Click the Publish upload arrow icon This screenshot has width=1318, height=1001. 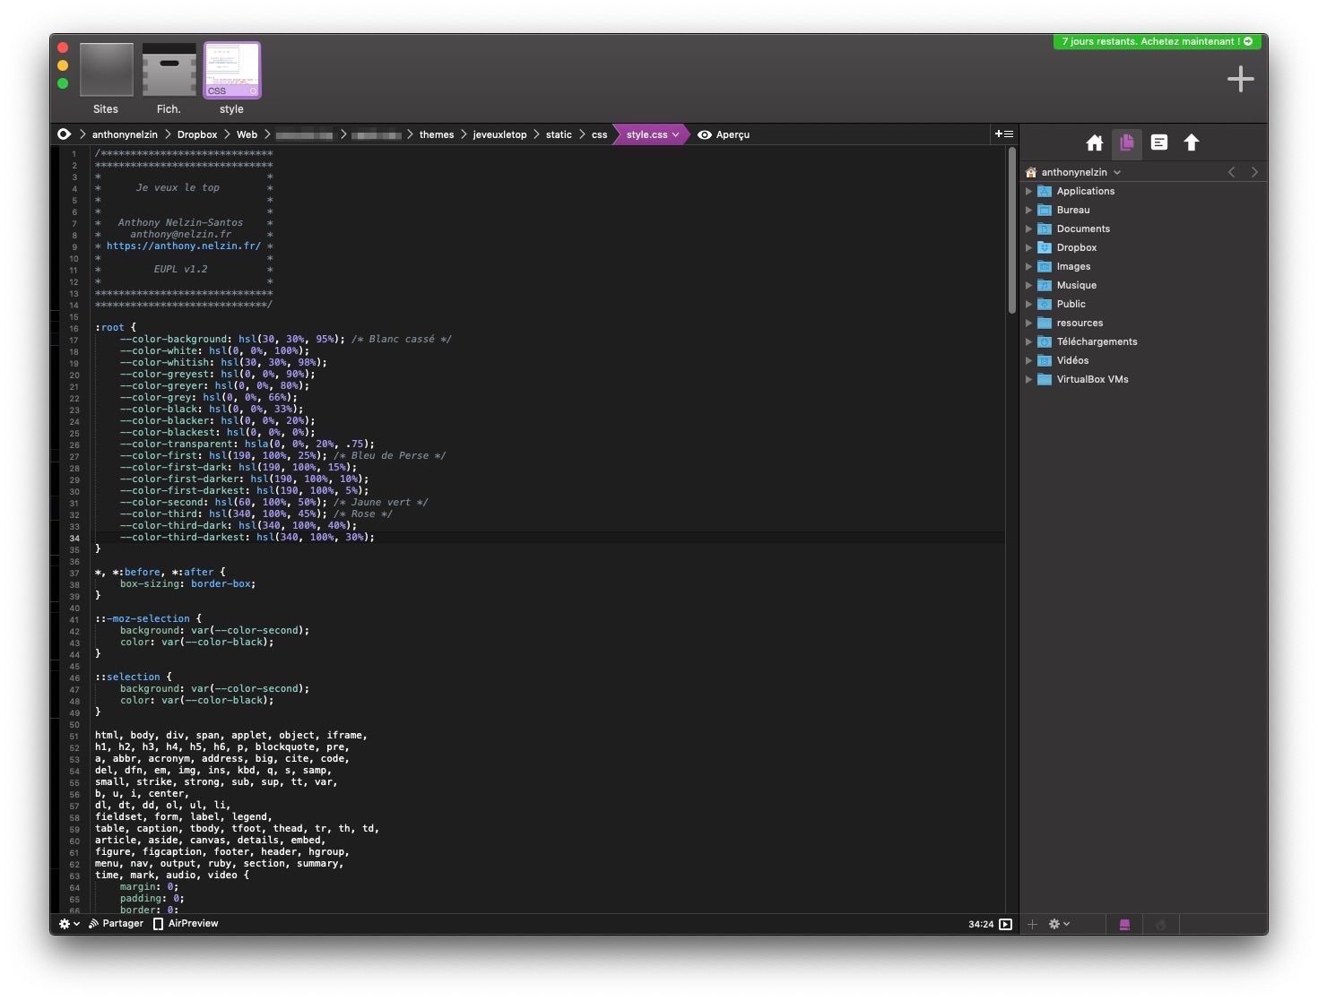point(1192,142)
